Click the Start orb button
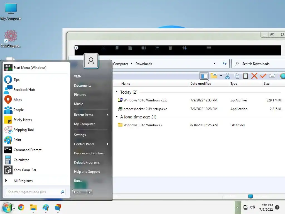285x214 pixels. coord(7,207)
